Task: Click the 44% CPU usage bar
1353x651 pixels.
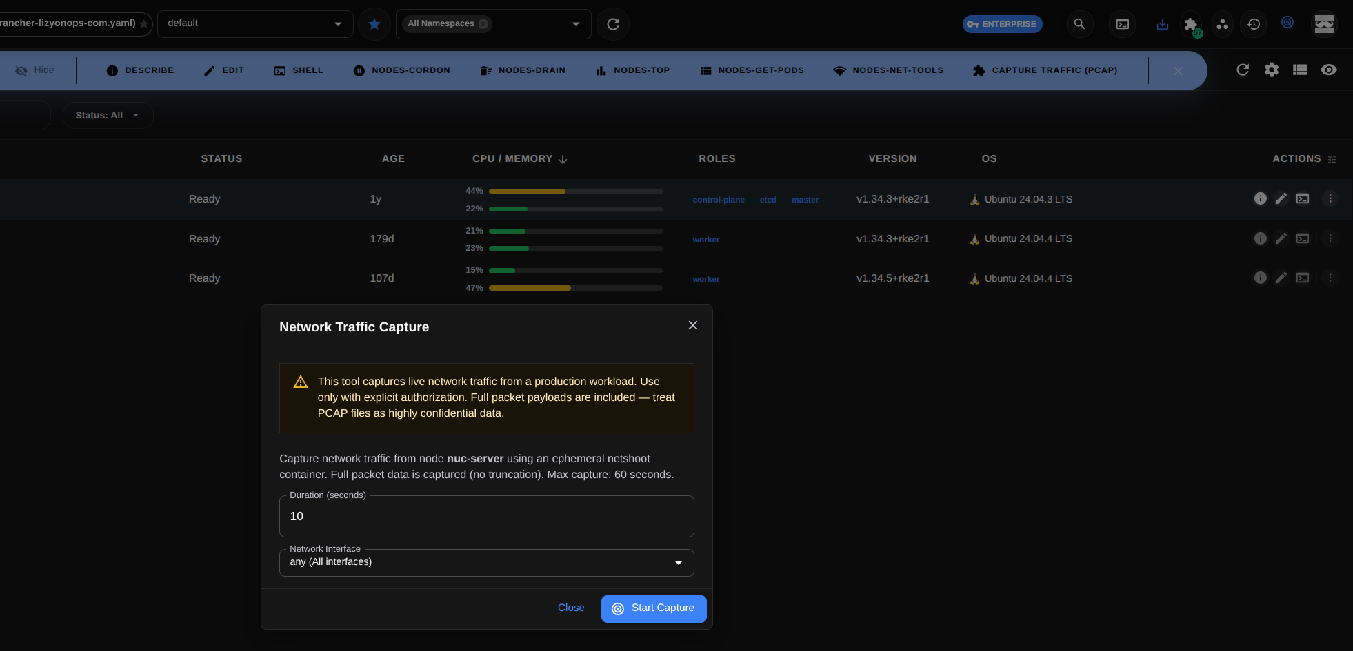Action: pyautogui.click(x=576, y=191)
